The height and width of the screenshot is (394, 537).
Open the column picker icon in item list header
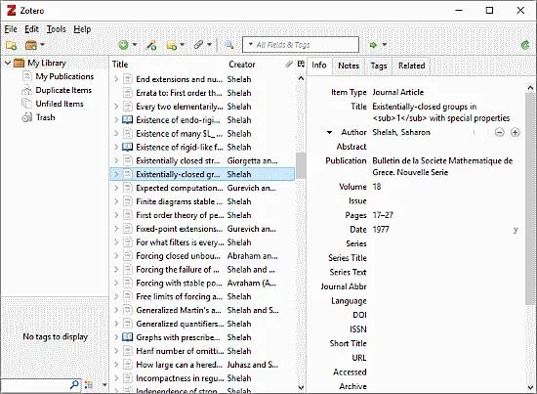tap(301, 65)
